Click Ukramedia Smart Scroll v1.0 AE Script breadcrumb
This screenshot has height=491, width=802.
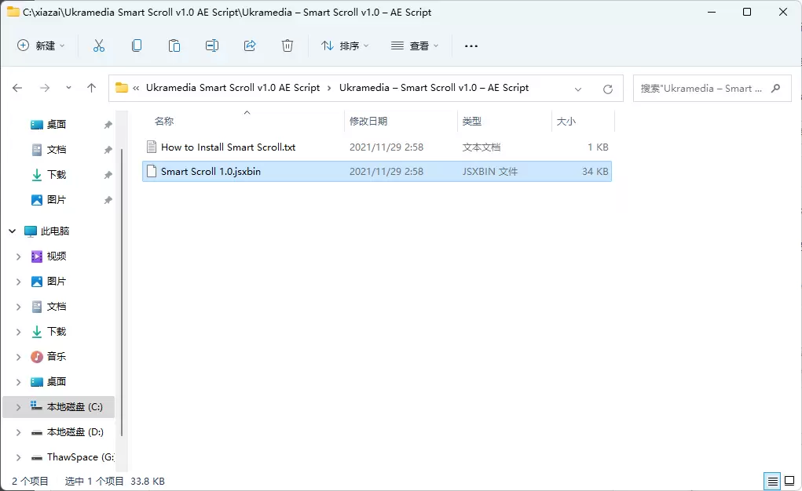coord(233,87)
